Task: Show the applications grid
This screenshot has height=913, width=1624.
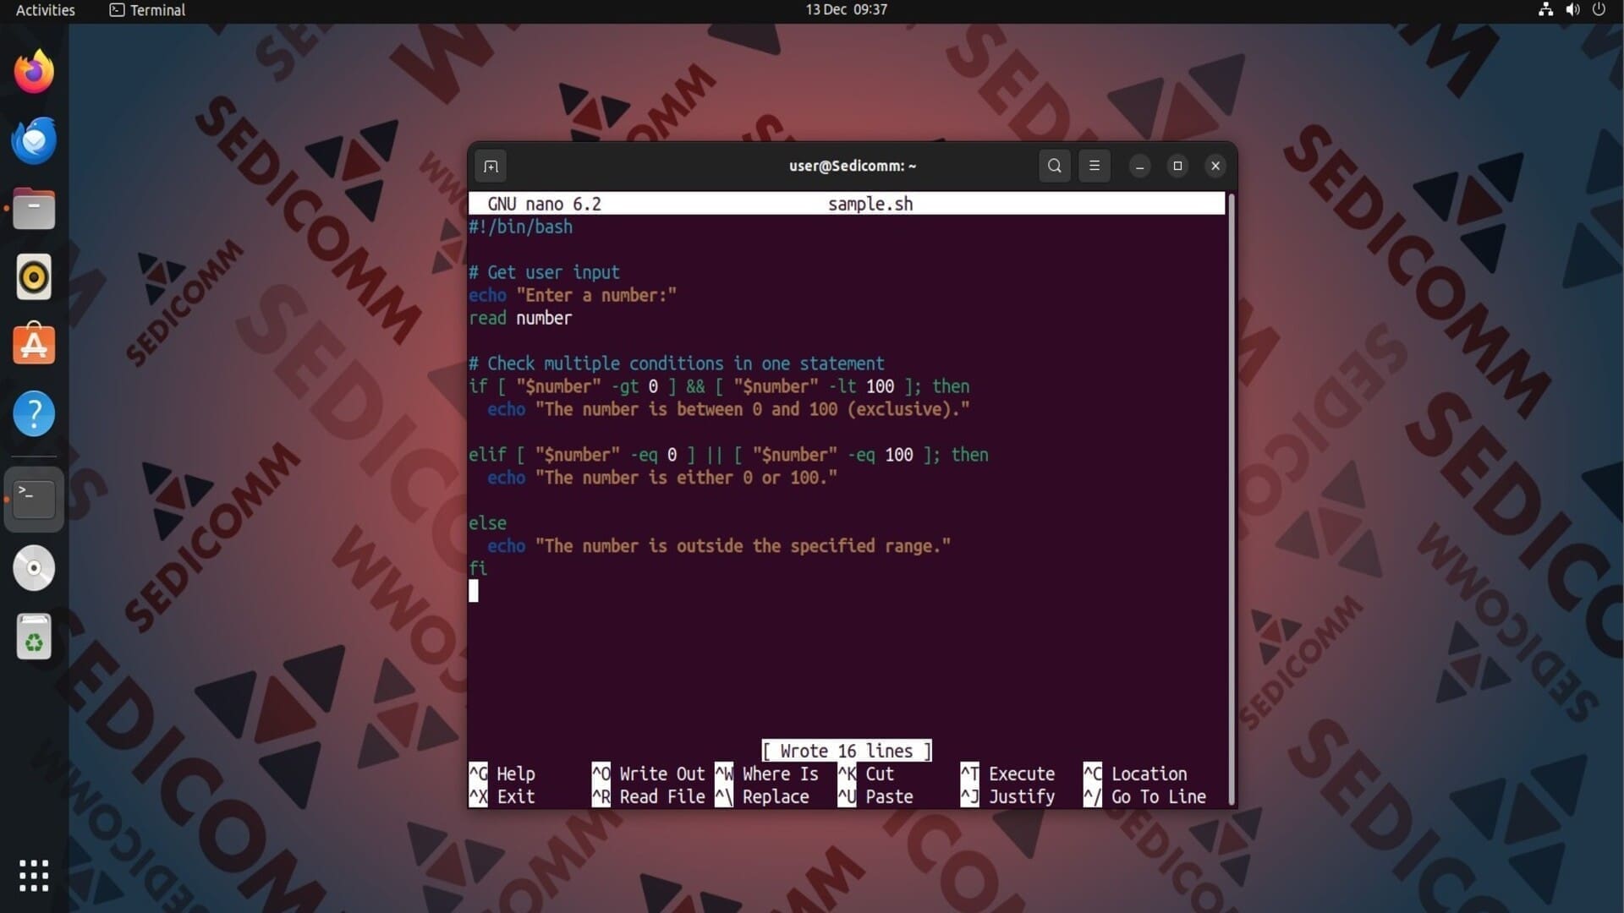Action: [34, 876]
